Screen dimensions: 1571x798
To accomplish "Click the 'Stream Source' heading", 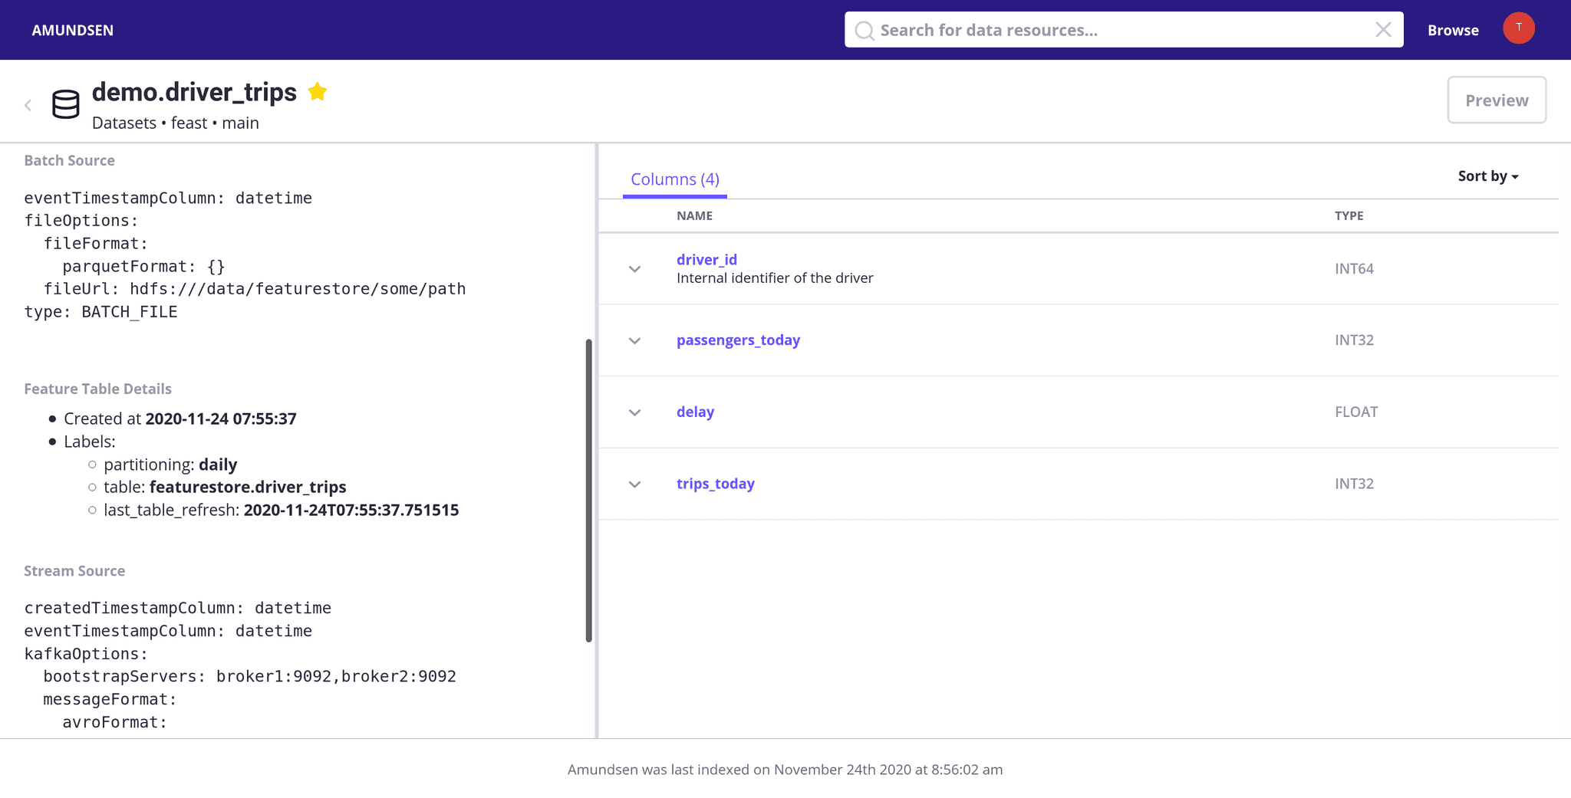I will [x=74, y=571].
